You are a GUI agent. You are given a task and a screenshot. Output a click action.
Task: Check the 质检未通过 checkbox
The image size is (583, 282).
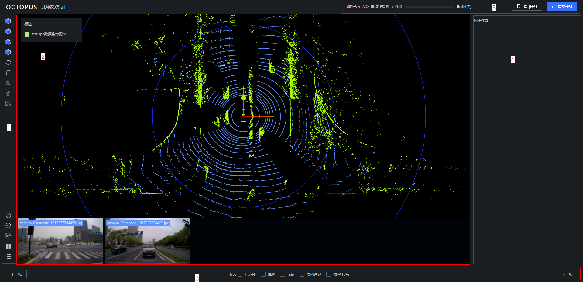[329, 274]
